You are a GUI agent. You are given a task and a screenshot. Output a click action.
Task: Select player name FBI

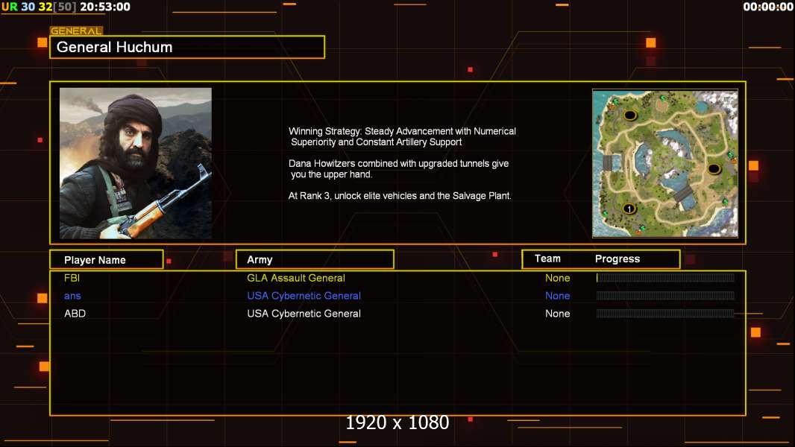(x=72, y=278)
